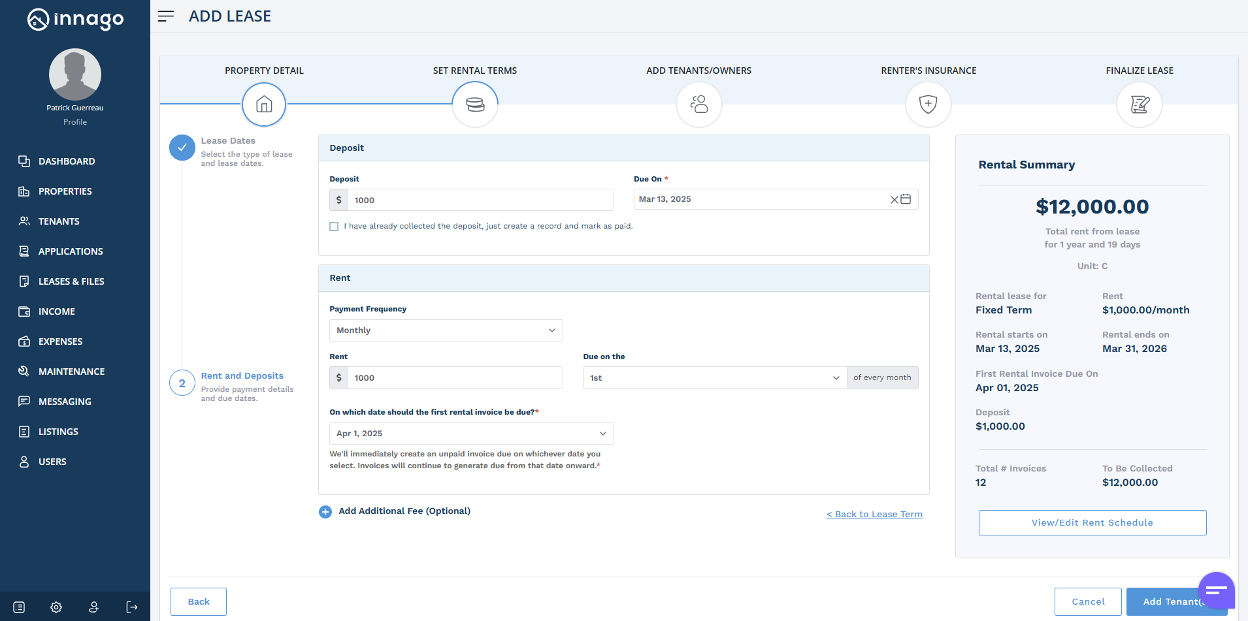Screen dimensions: 1248x621
Task: Click the Property Detail house step icon
Action: pos(264,104)
